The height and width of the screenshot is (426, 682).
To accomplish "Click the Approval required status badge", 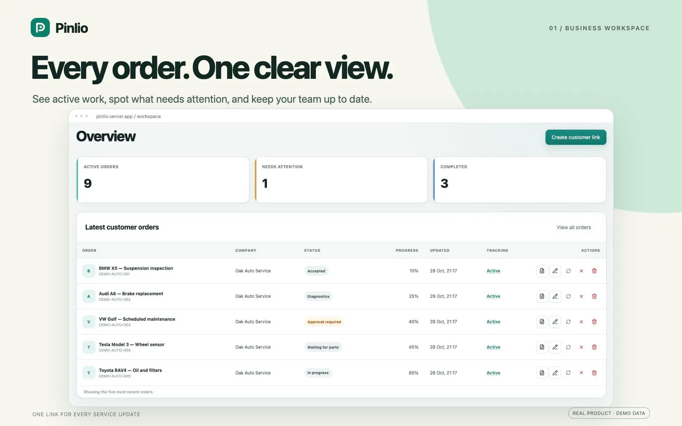I will 324,322.
